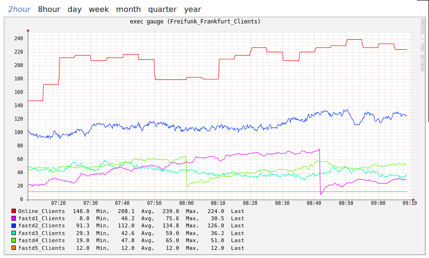Click the fastd5_Clients legend label

pyautogui.click(x=41, y=248)
